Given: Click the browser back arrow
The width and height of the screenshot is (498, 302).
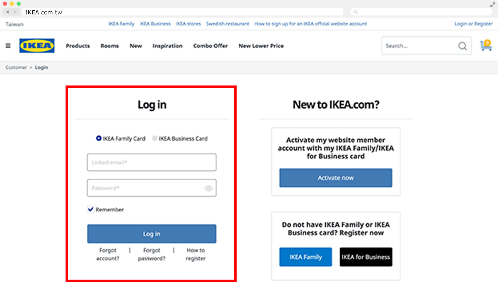Looking at the screenshot, I should pos(7,12).
